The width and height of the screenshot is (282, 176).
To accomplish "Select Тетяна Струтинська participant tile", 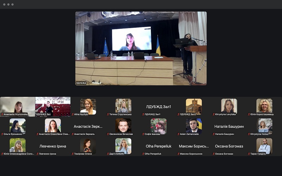I will (123, 106).
